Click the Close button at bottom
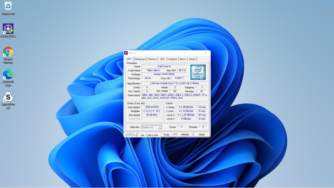The height and width of the screenshot is (188, 334). point(202,134)
